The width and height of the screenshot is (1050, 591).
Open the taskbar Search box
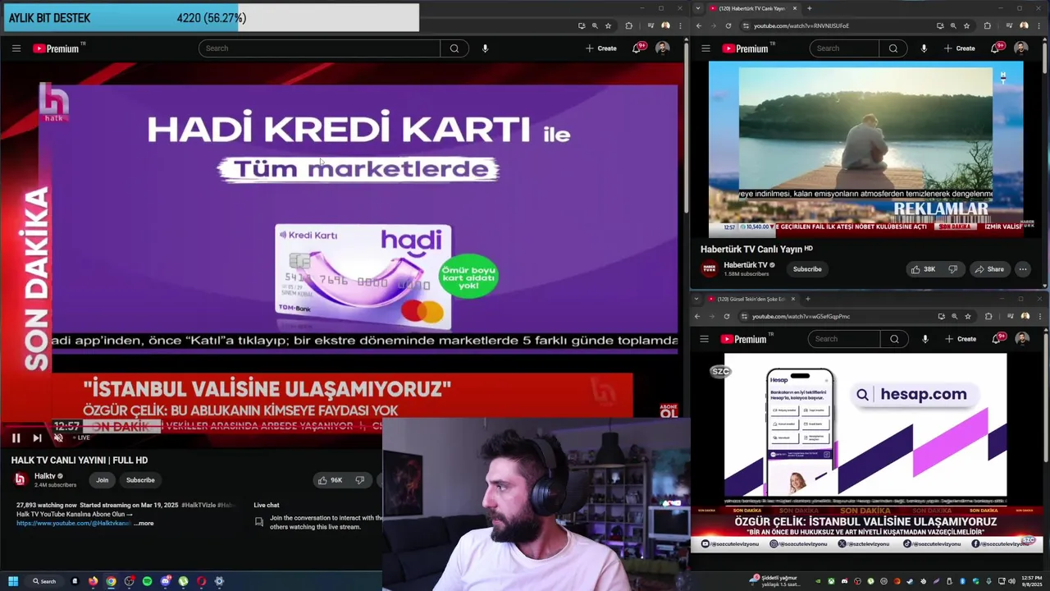pyautogui.click(x=44, y=581)
